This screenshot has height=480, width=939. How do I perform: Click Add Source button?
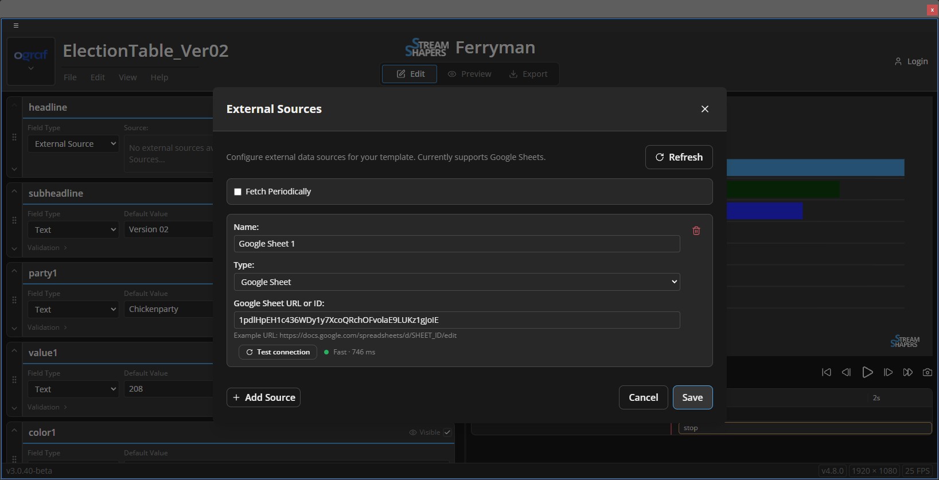264,397
